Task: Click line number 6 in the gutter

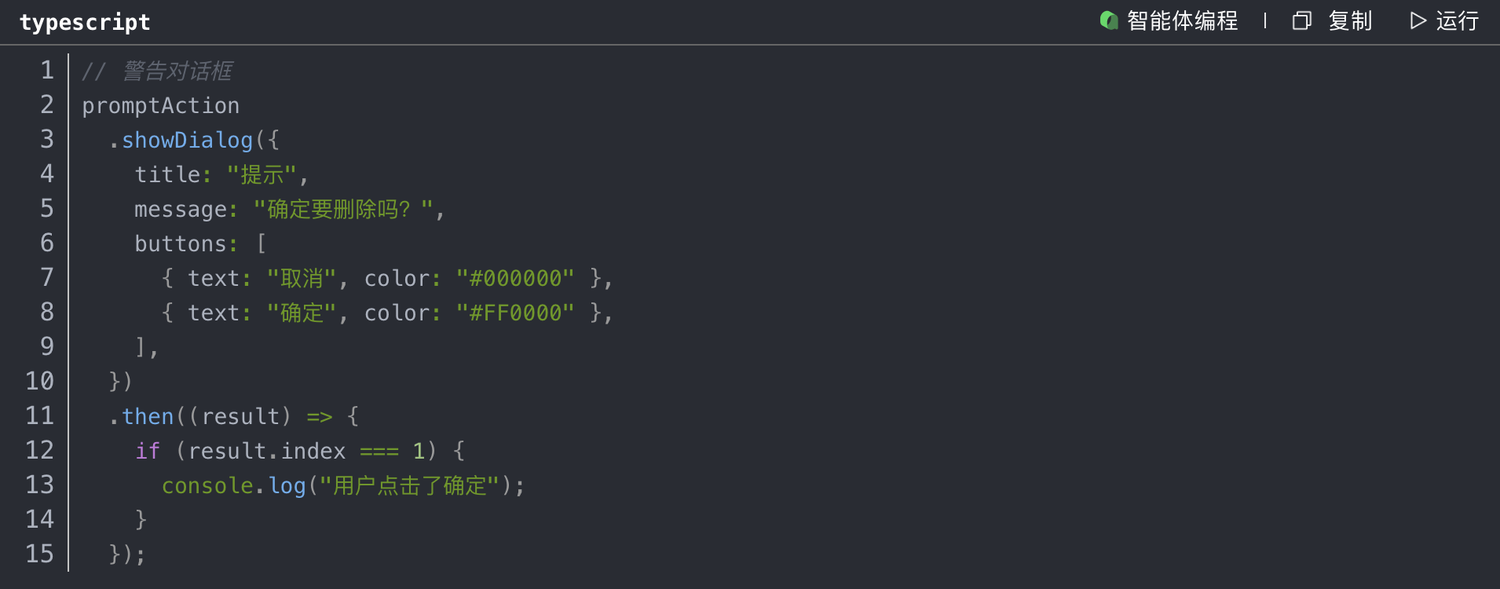Action: tap(47, 243)
